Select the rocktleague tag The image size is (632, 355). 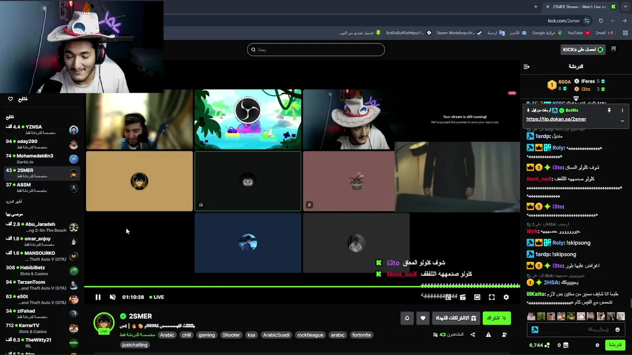[x=310, y=335]
